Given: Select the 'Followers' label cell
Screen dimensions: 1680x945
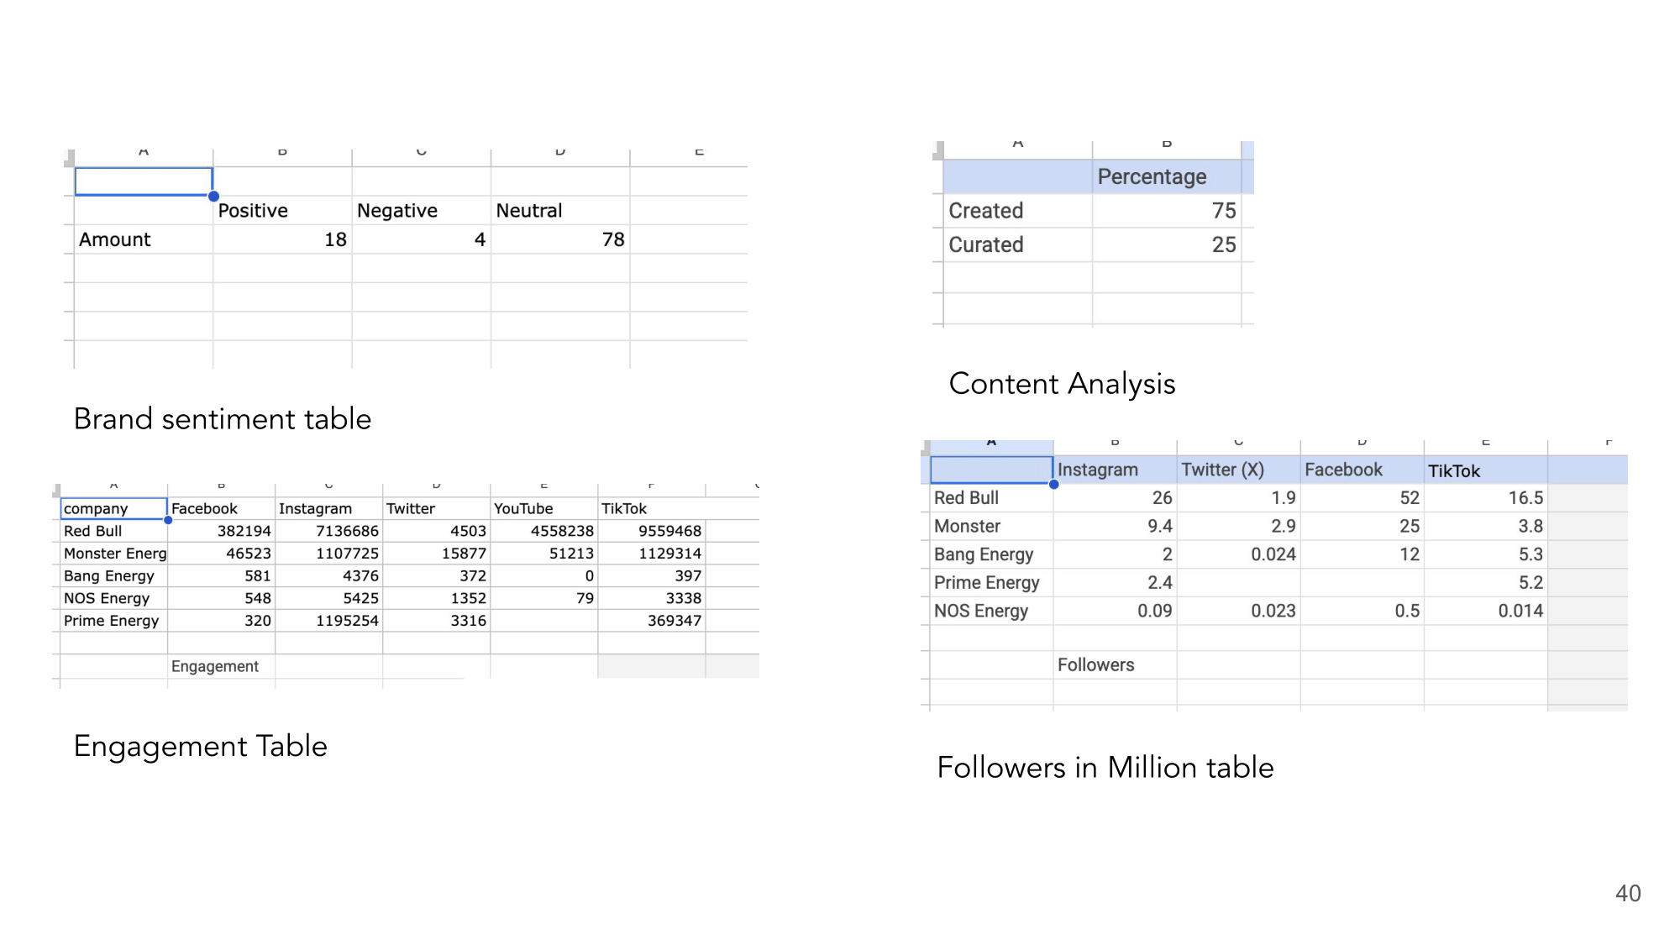Looking at the screenshot, I should (x=1115, y=664).
